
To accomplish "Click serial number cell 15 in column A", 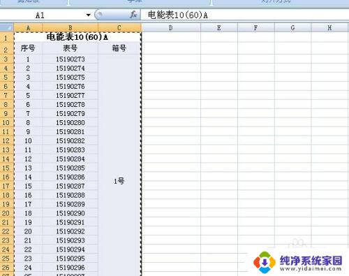I will point(28,186).
